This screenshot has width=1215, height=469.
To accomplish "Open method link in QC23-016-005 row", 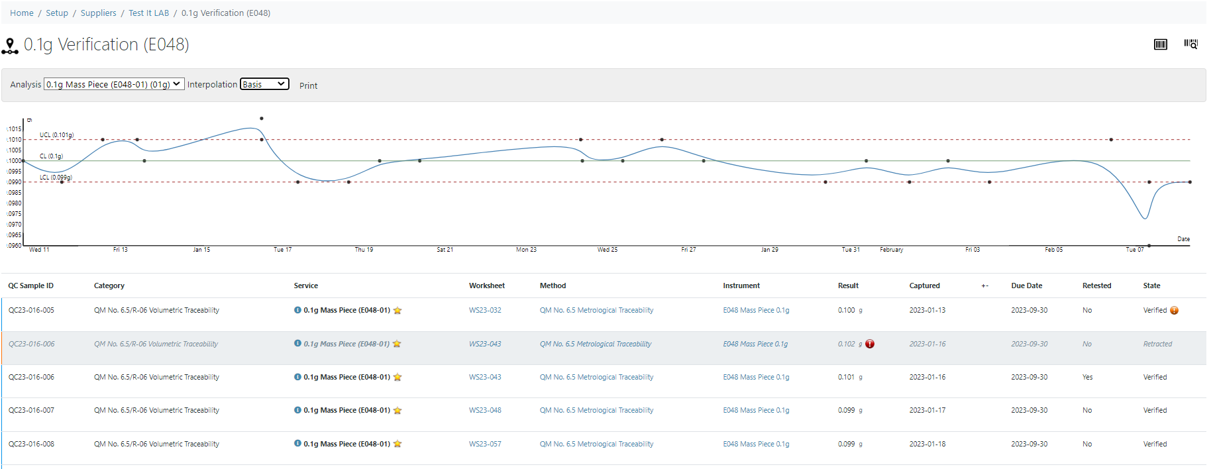I will coord(596,310).
